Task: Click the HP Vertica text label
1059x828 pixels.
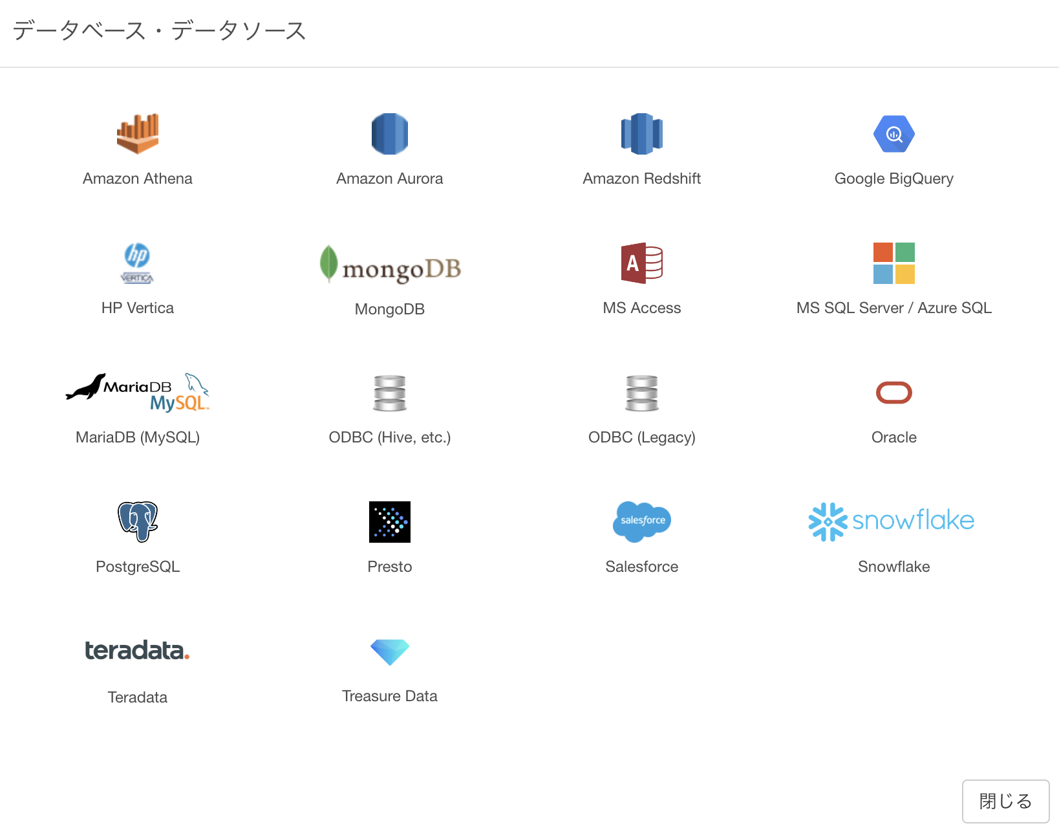Action: click(x=138, y=308)
